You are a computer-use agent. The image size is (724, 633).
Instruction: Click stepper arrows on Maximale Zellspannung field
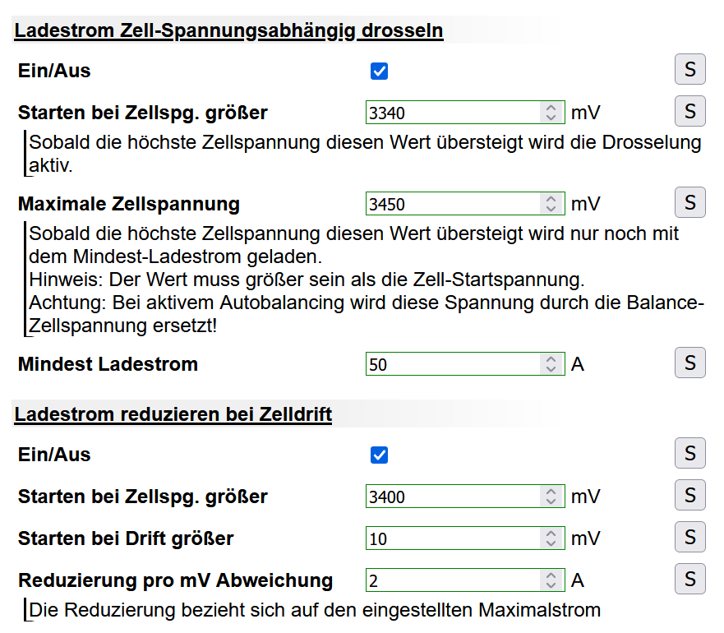[550, 204]
